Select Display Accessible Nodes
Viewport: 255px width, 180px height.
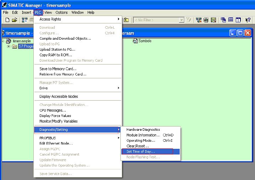pyautogui.click(x=78, y=96)
